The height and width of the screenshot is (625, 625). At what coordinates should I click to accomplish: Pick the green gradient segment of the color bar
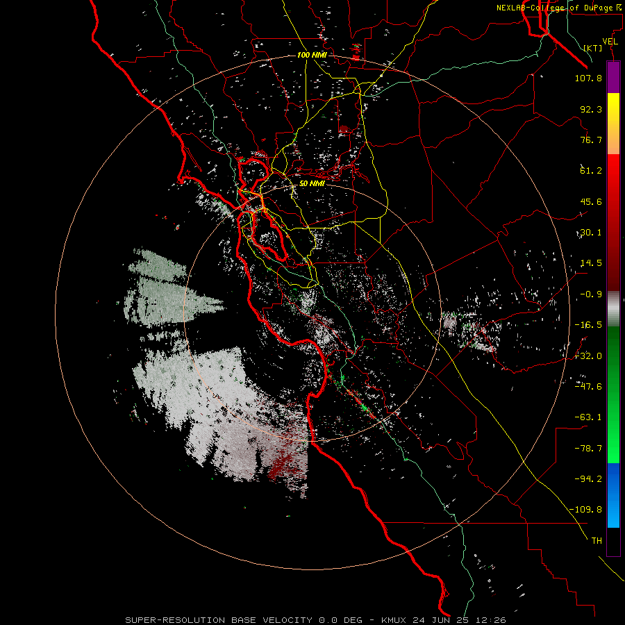(x=613, y=394)
